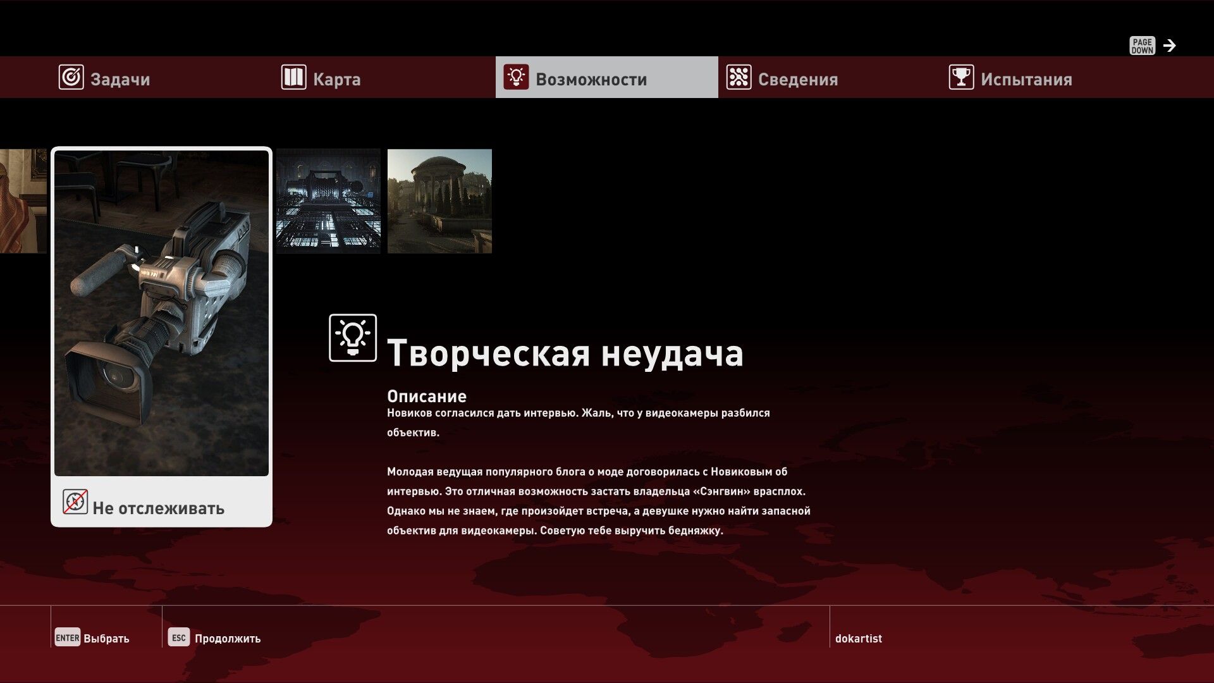The width and height of the screenshot is (1214, 683).
Task: Click the Испытания trophy icon
Action: click(961, 78)
